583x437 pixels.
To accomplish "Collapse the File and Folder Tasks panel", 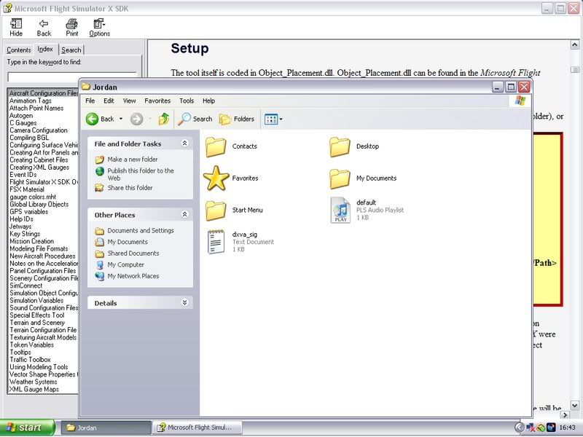I will pos(184,143).
